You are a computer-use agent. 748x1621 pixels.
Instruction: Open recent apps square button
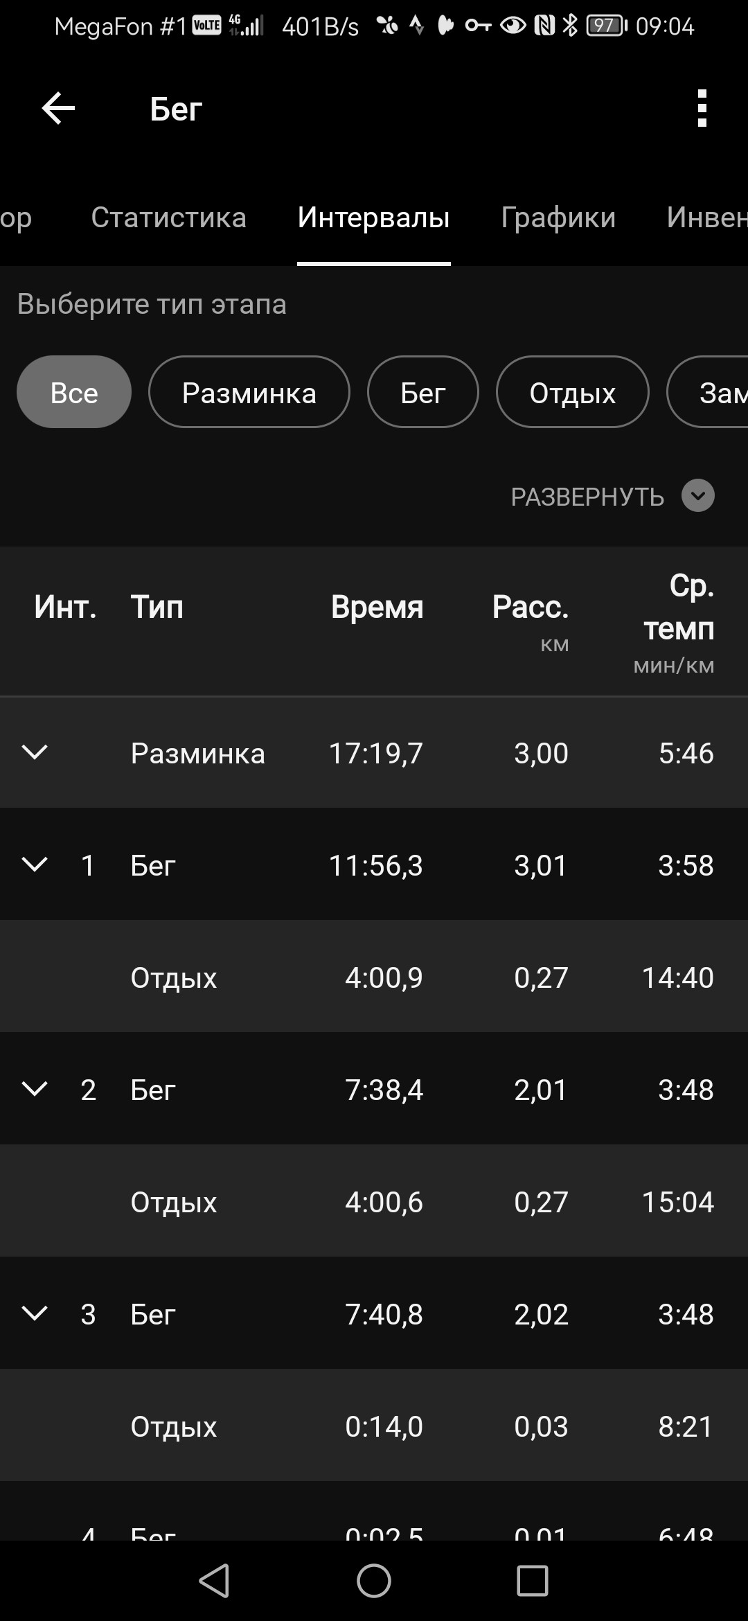(x=533, y=1581)
